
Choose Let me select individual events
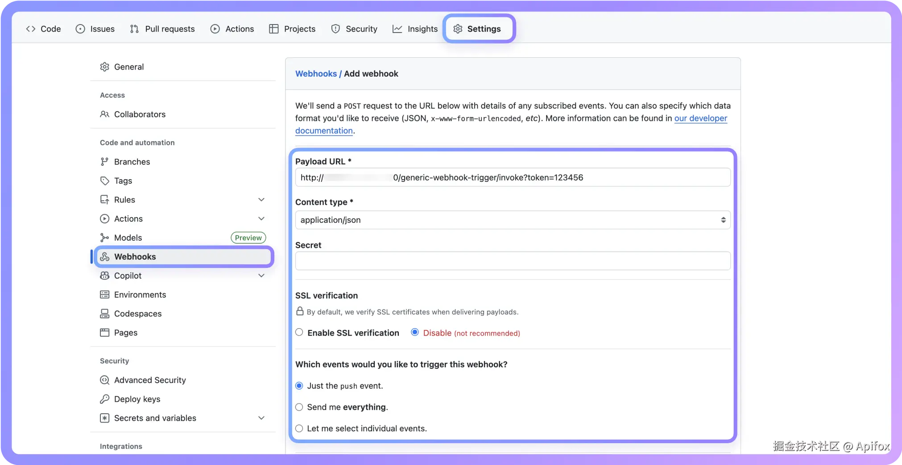[299, 428]
